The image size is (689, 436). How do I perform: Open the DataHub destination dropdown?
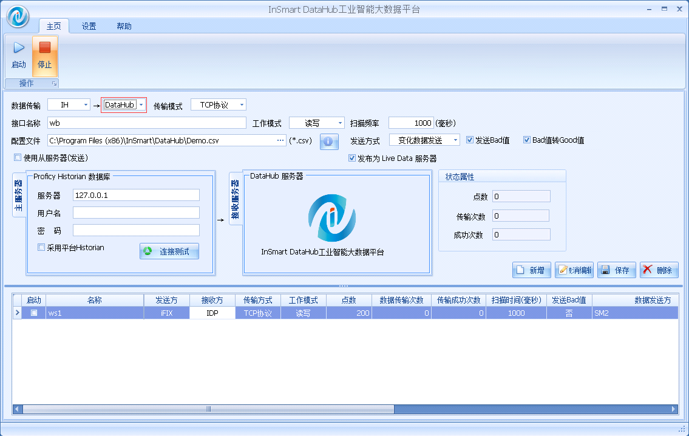click(x=141, y=105)
